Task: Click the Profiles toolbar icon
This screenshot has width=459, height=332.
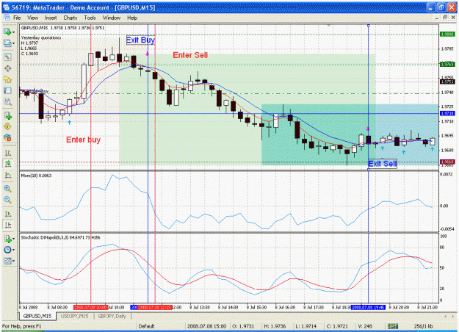Action: click(7, 43)
